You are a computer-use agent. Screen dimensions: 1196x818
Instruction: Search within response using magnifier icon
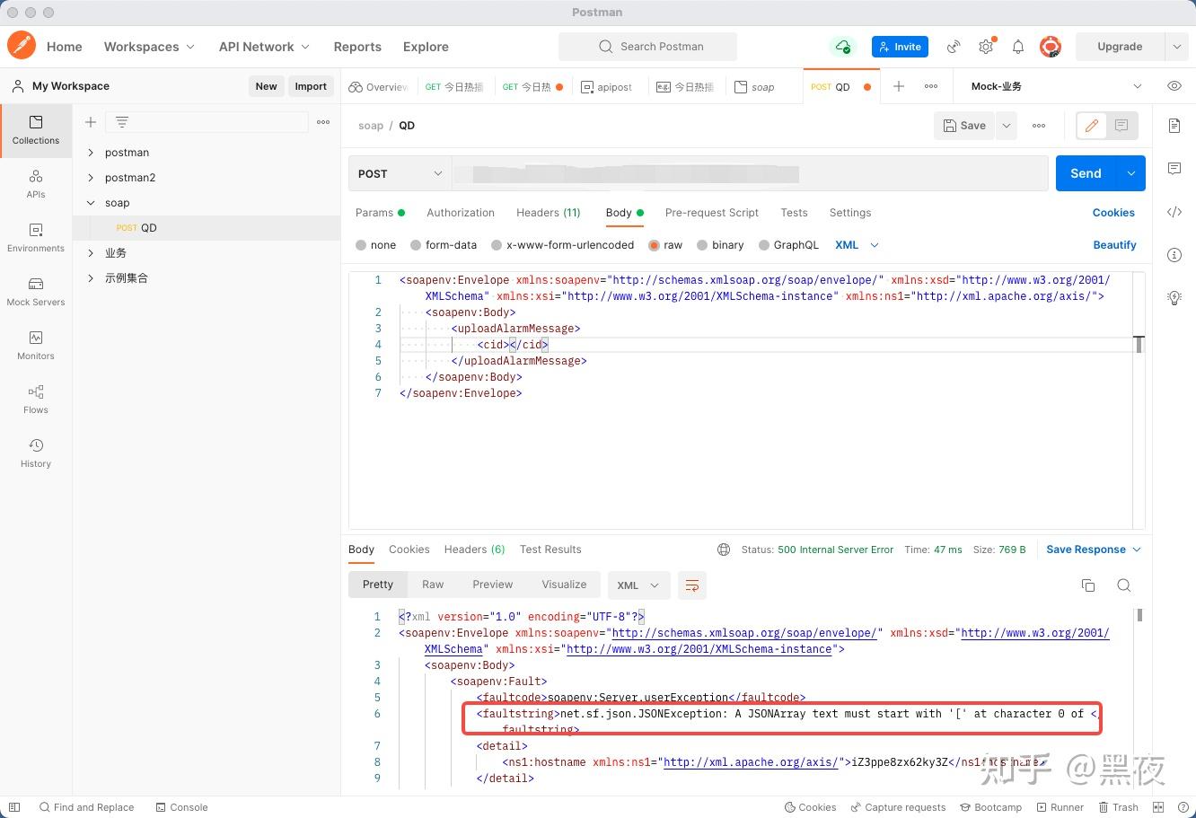click(x=1123, y=585)
